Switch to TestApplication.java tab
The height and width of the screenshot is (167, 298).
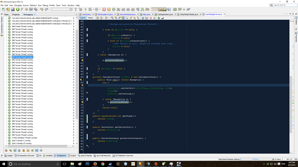[165, 14]
